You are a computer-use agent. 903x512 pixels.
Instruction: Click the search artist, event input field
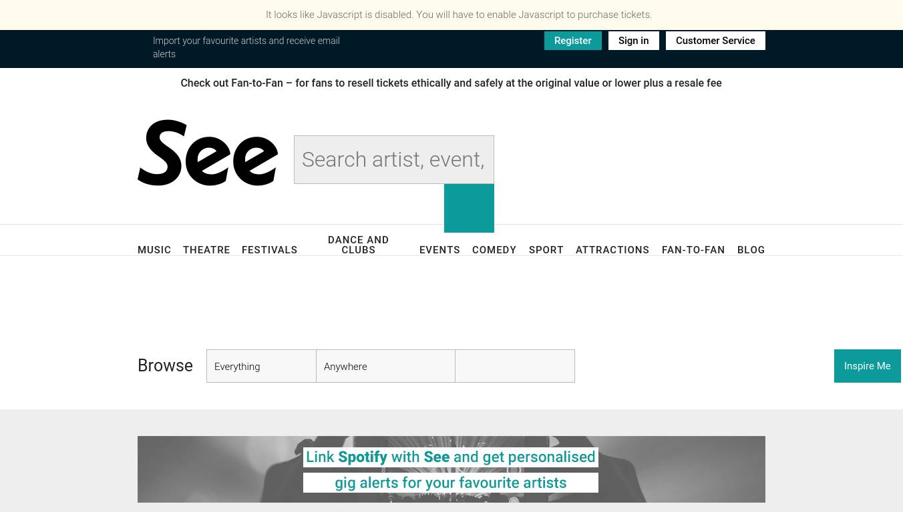click(x=393, y=160)
